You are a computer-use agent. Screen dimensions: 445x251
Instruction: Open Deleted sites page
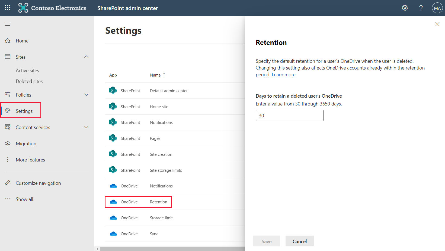(29, 81)
